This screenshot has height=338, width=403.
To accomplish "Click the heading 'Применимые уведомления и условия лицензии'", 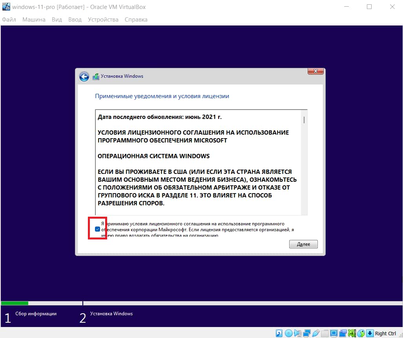I will tap(162, 96).
